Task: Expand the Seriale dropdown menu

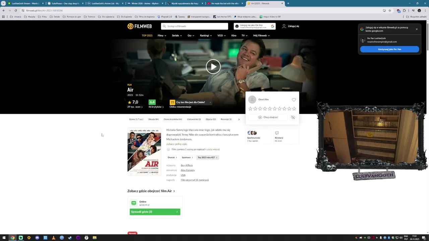Action: 177,35
